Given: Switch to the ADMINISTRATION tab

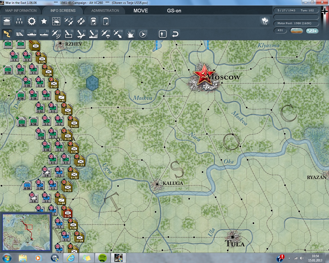Looking at the screenshot, I should tap(105, 11).
